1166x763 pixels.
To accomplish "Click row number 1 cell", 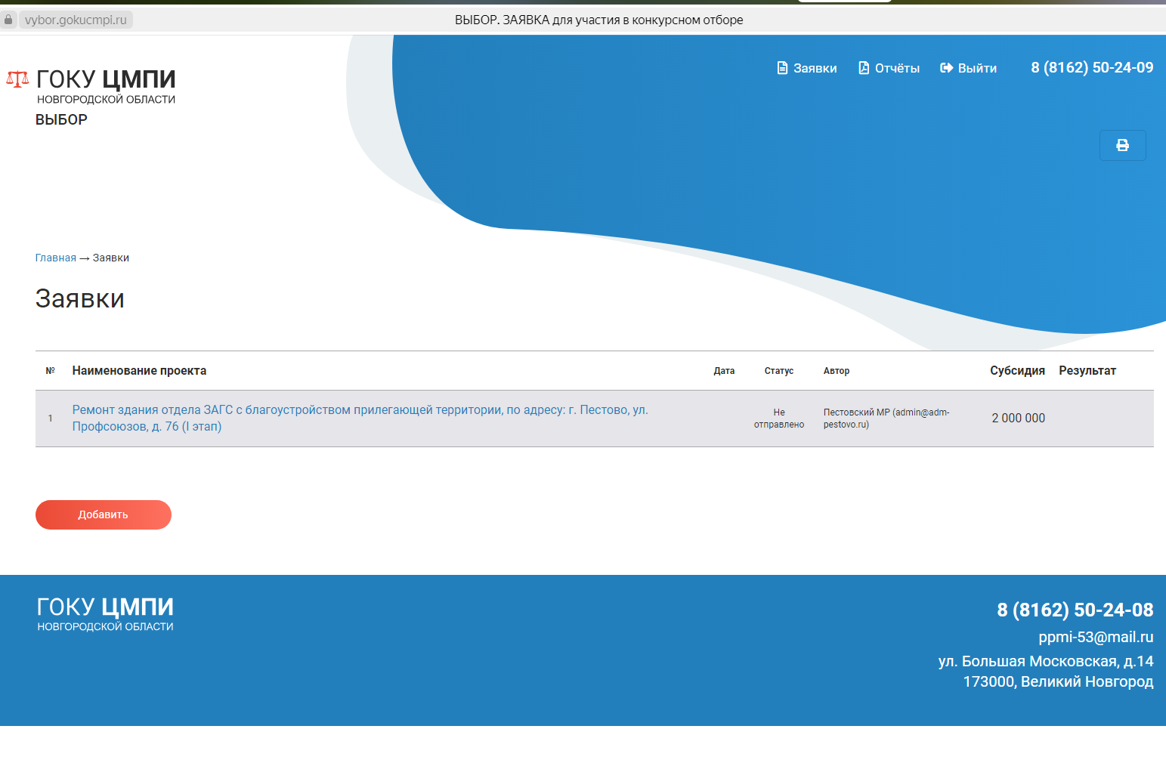I will [x=51, y=419].
